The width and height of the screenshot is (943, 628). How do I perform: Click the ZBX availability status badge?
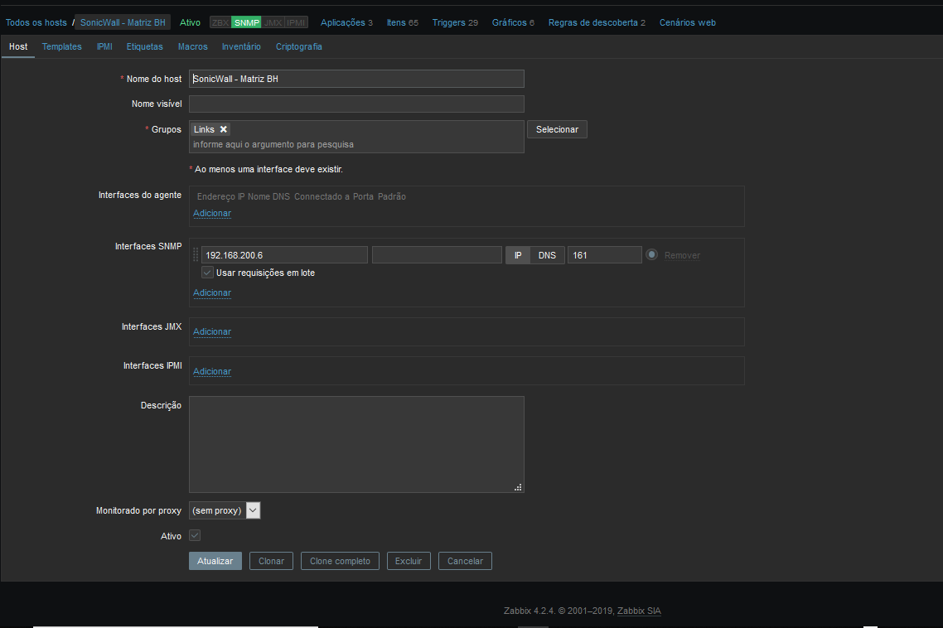coord(220,22)
